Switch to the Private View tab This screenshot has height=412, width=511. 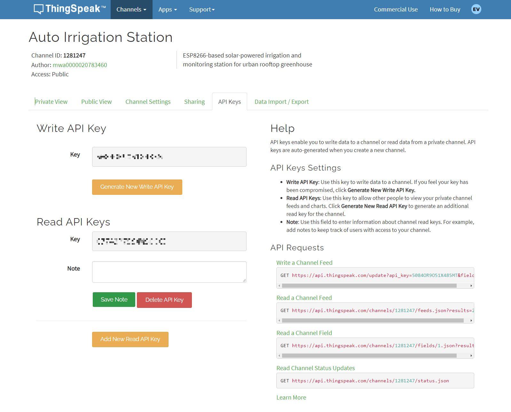click(51, 102)
